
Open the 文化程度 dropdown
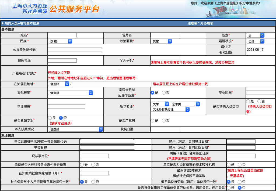click(70, 93)
